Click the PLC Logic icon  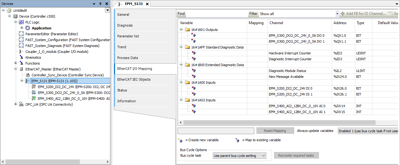(21, 22)
